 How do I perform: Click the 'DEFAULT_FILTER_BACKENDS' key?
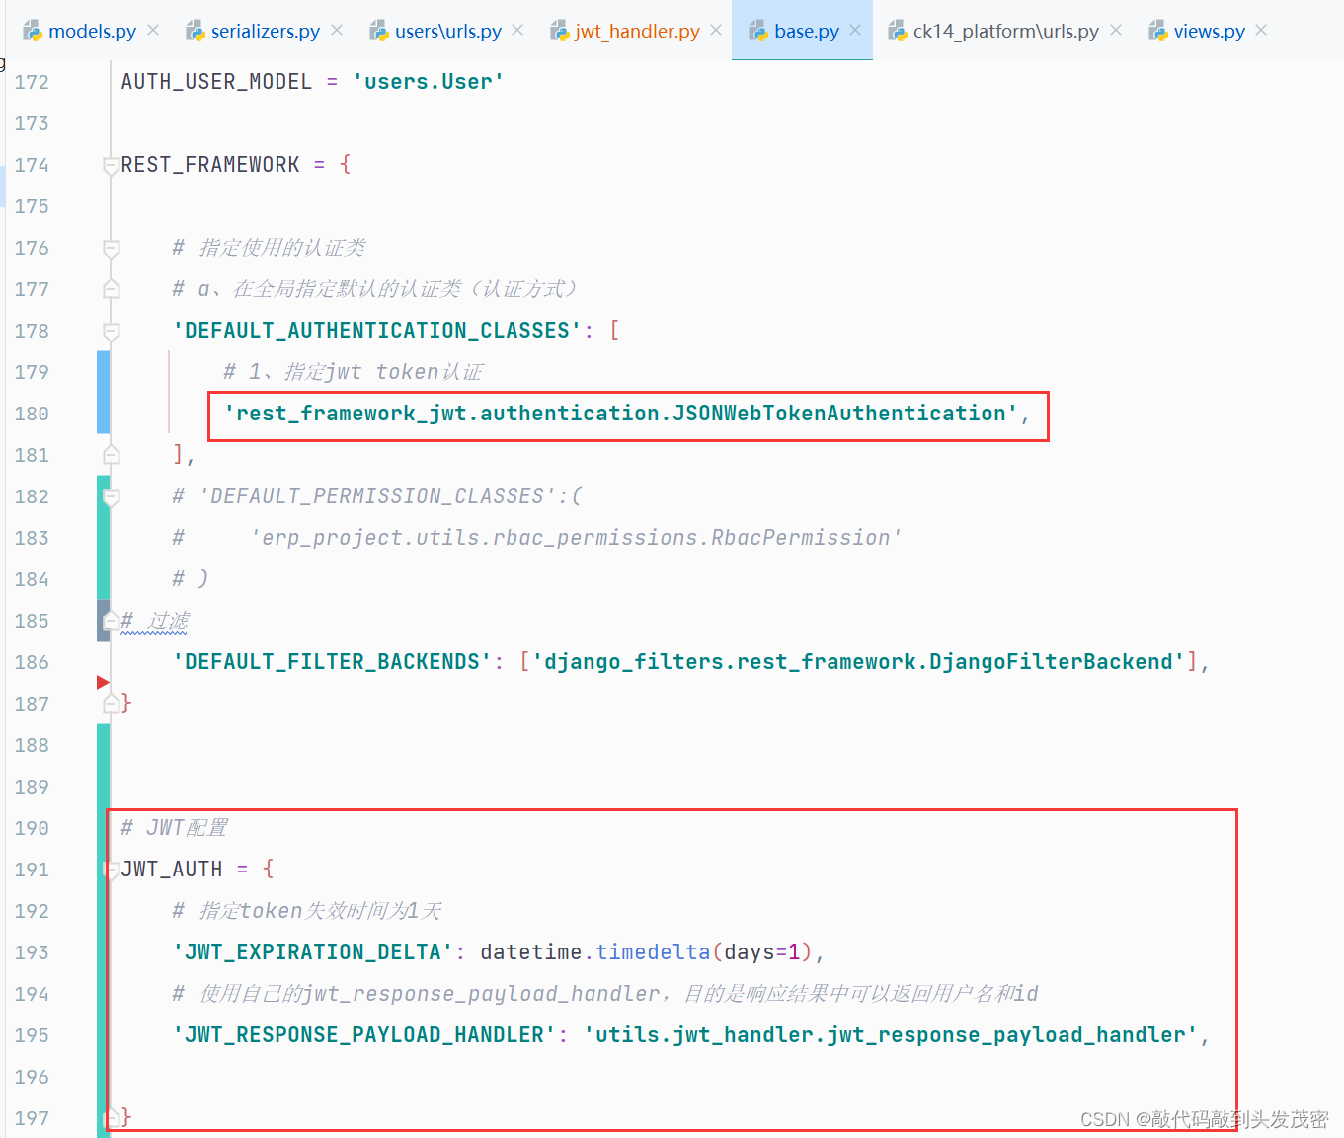(332, 662)
